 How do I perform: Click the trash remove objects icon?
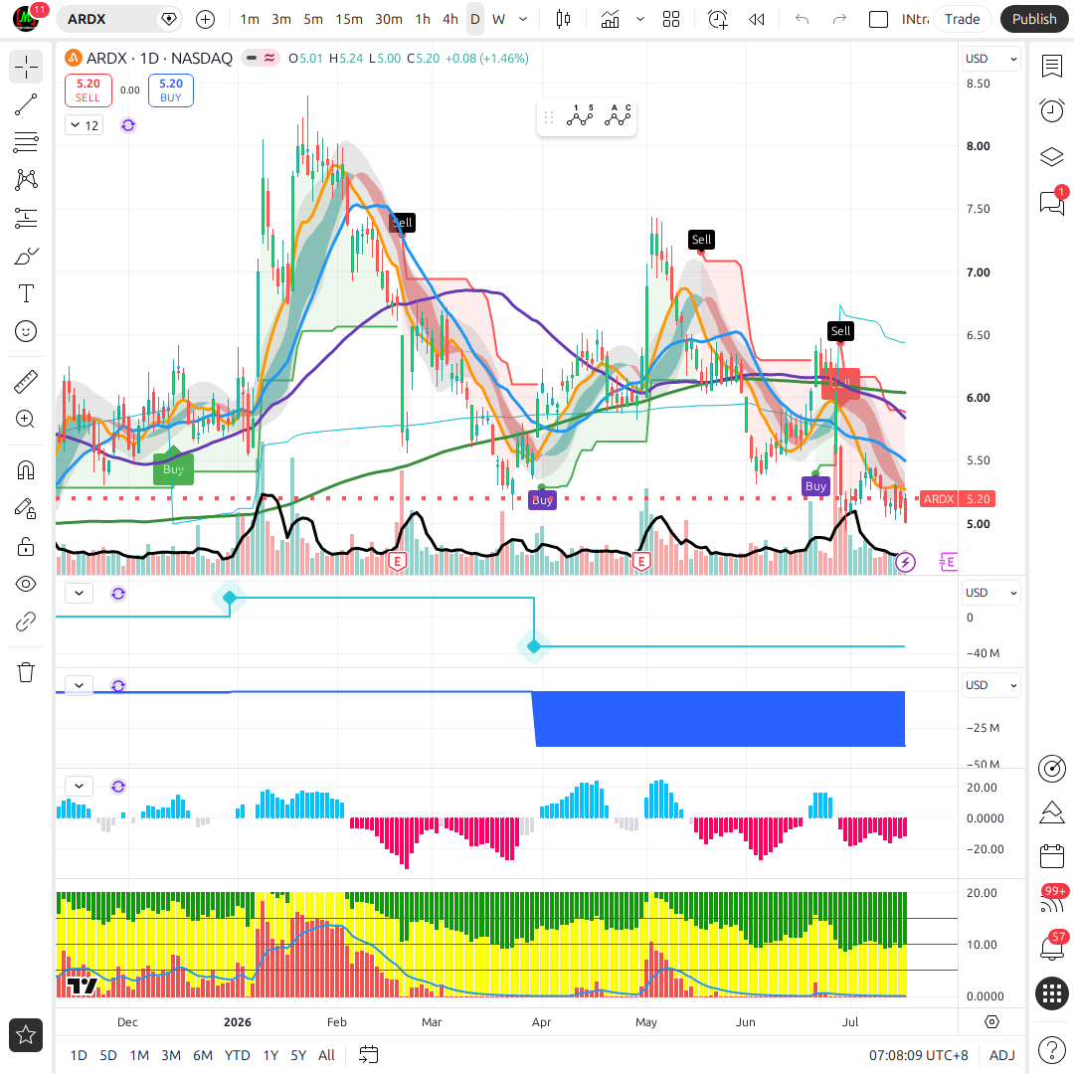click(x=26, y=672)
